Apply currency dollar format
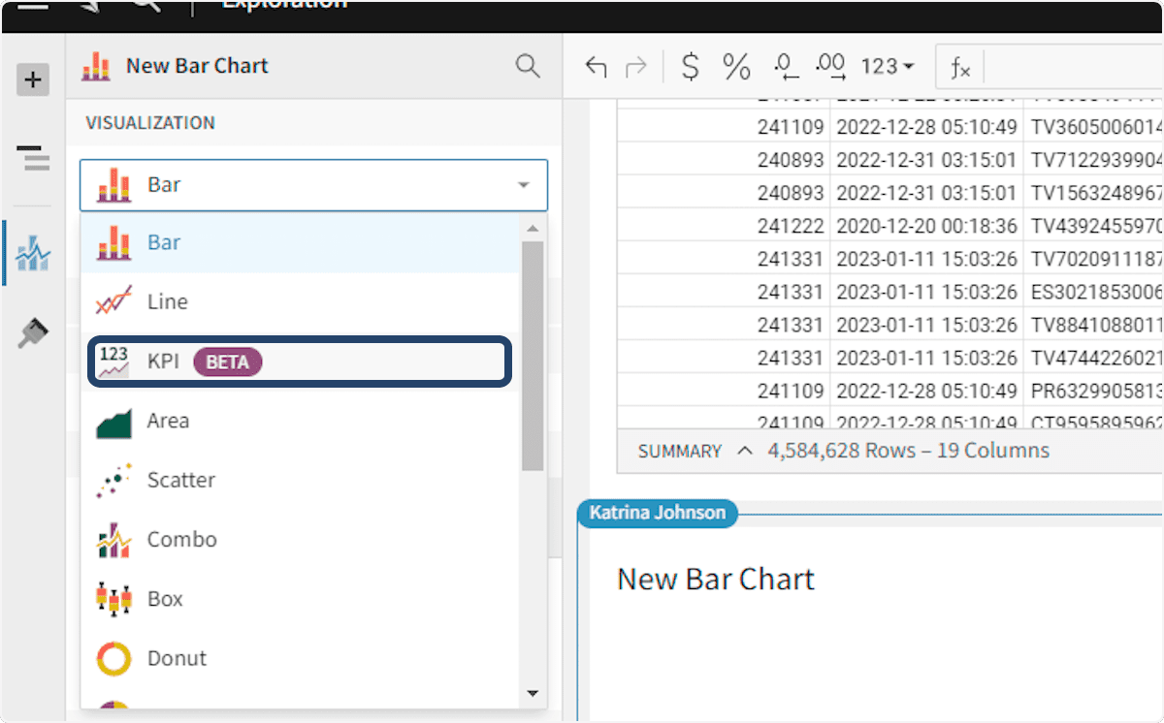The height and width of the screenshot is (723, 1164). tap(690, 67)
